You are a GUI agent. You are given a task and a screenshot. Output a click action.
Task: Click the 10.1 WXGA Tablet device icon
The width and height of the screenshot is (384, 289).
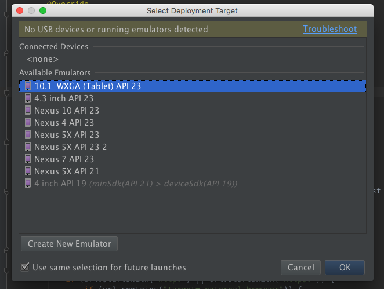click(28, 86)
